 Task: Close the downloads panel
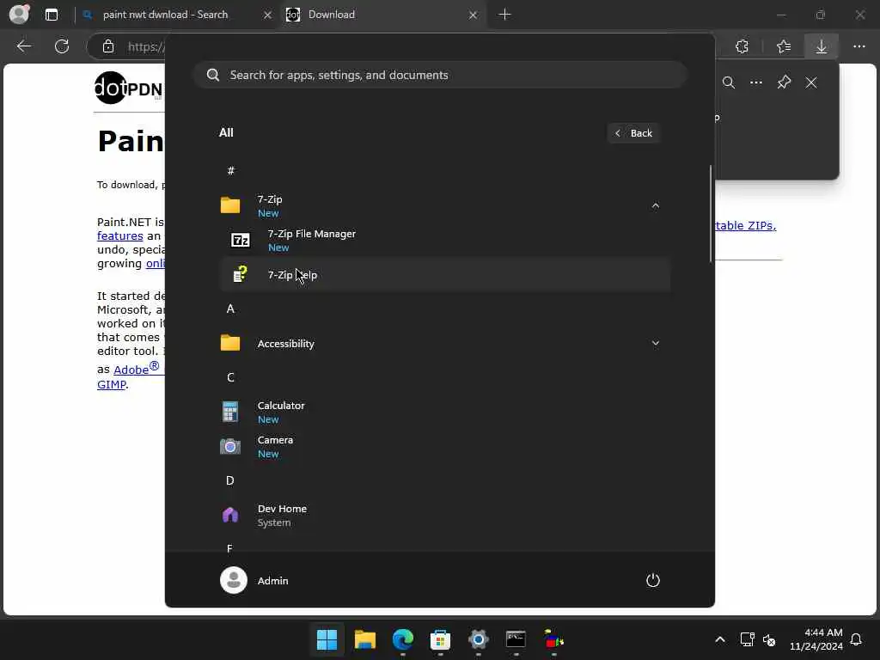(811, 83)
